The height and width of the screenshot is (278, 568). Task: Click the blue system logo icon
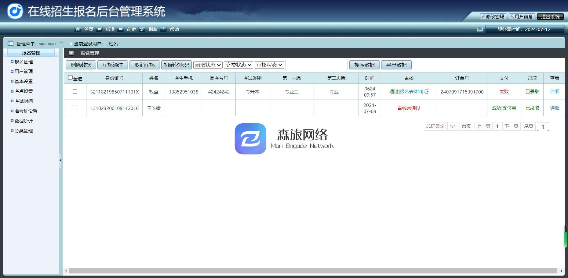15,11
